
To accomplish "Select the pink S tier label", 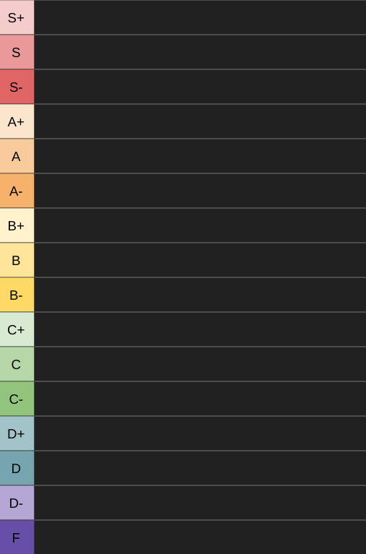I will (x=17, y=52).
